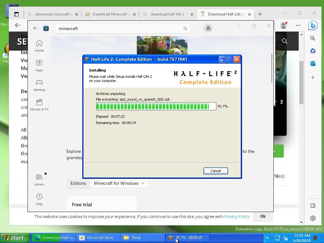Open the Temp folder taskbar item
This screenshot has width=324, height=243.
(143, 238)
